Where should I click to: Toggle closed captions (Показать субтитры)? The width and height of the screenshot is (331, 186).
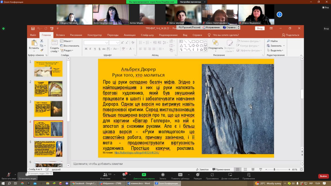point(180,175)
